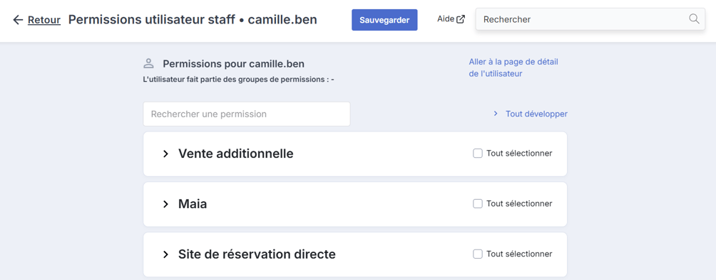
Task: Click the back arrow icon beside Retour
Action: [18, 20]
